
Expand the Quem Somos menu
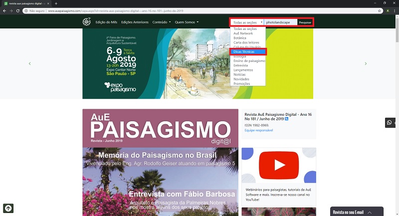click(x=187, y=22)
